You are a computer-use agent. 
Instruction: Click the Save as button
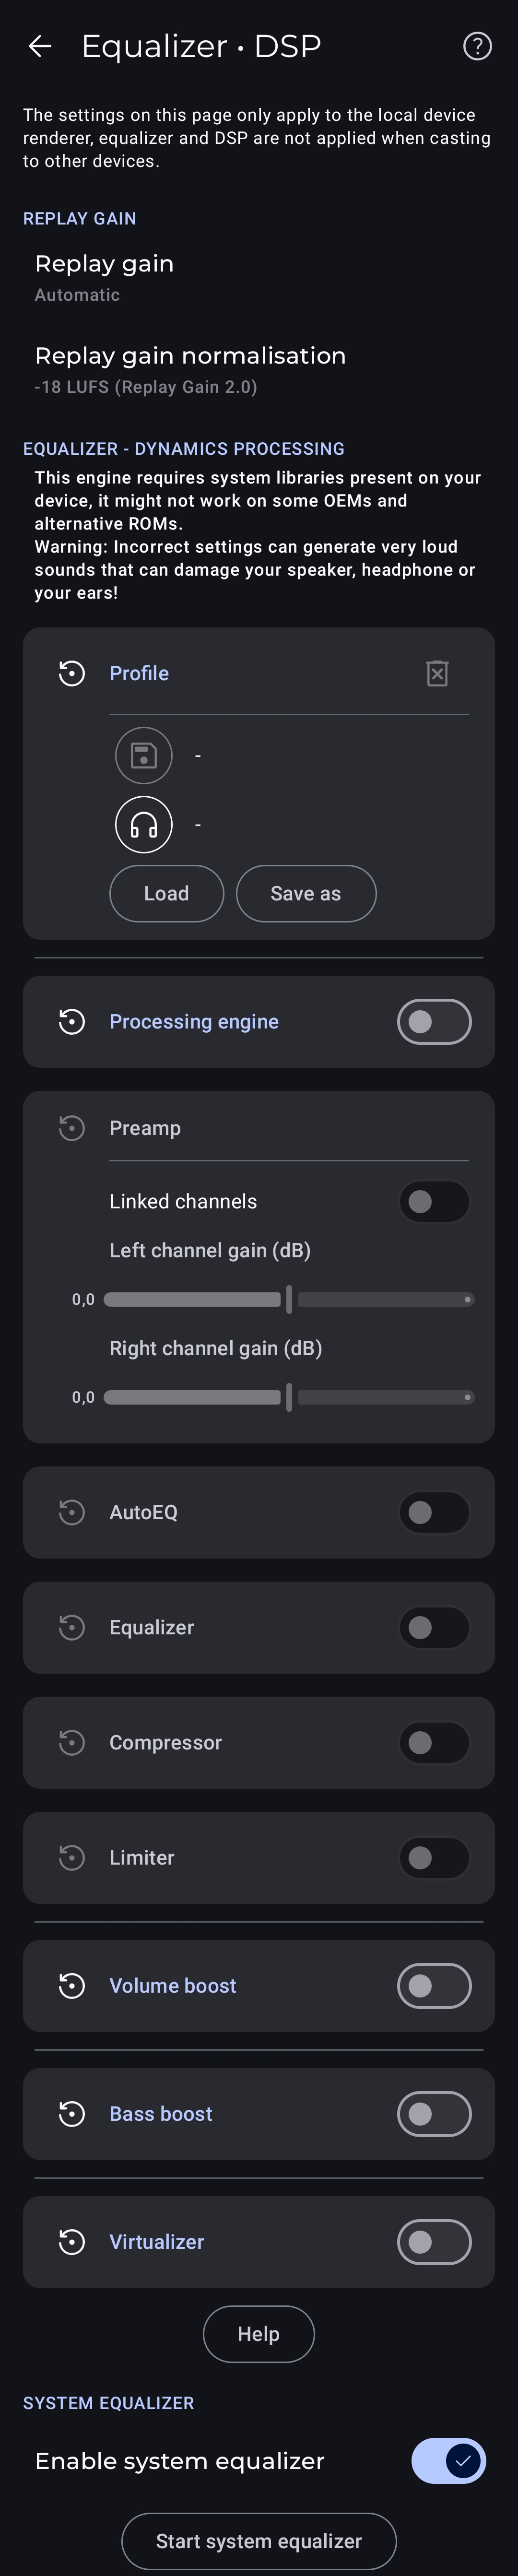[306, 894]
